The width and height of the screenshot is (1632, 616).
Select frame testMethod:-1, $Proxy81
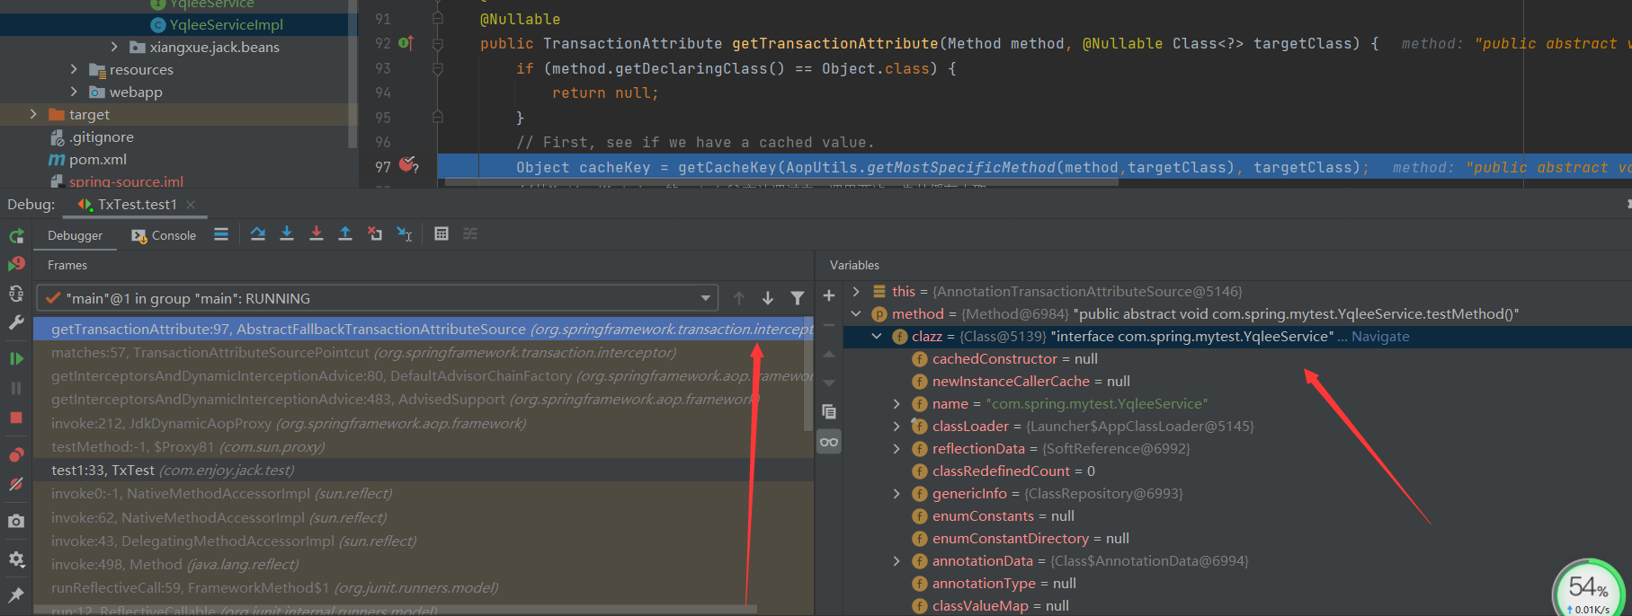click(423, 446)
